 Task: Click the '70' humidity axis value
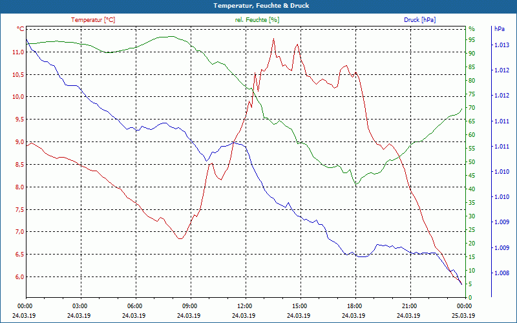(x=472, y=108)
